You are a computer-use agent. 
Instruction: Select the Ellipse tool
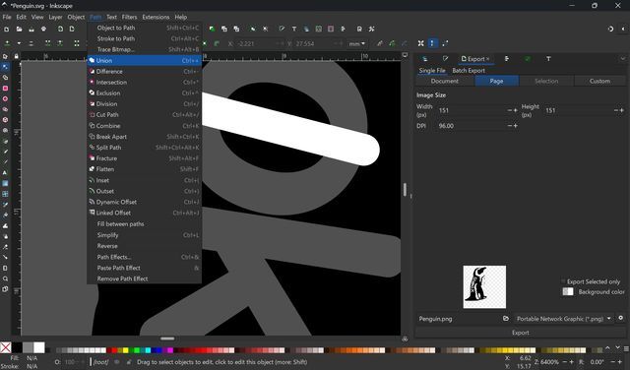point(5,98)
